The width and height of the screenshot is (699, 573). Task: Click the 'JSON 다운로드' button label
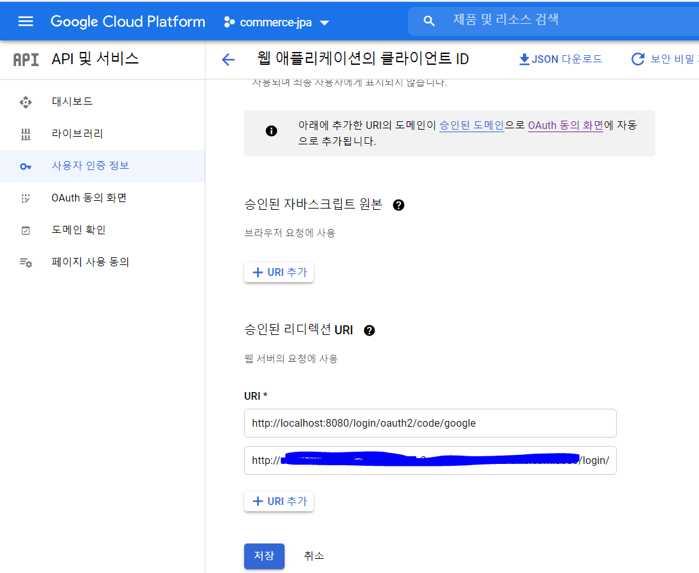(x=567, y=59)
